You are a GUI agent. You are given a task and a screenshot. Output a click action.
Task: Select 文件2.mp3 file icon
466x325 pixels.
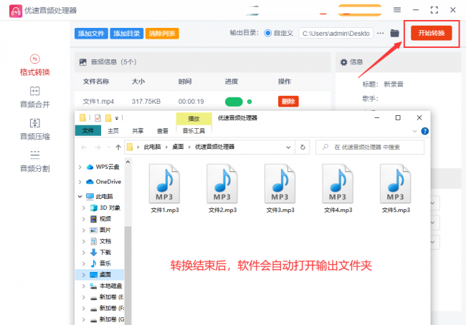point(222,184)
